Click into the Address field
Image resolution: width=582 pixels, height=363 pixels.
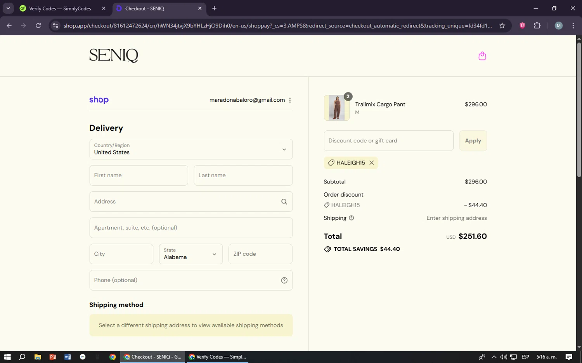click(191, 202)
